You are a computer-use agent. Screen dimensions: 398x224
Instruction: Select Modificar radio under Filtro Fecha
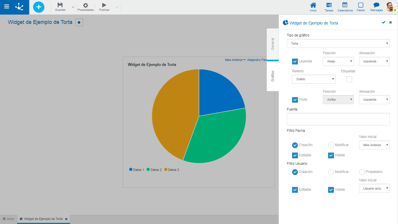click(331, 145)
